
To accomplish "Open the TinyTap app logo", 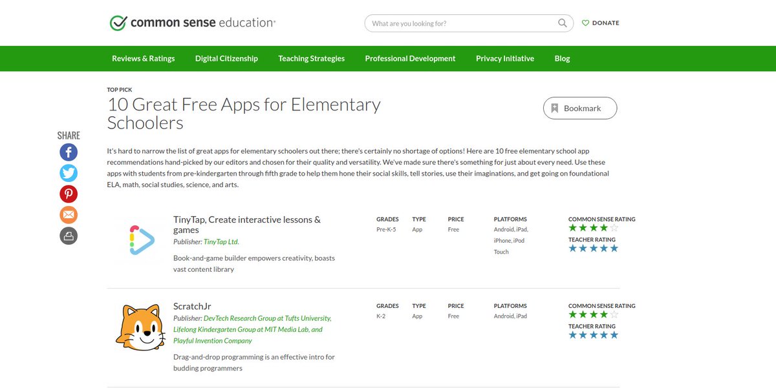I will pos(142,240).
